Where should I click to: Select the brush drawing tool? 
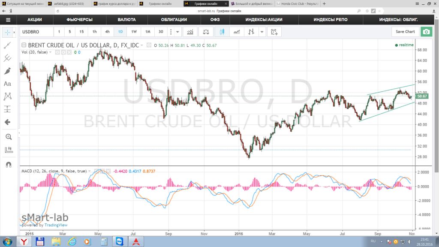(x=7, y=71)
